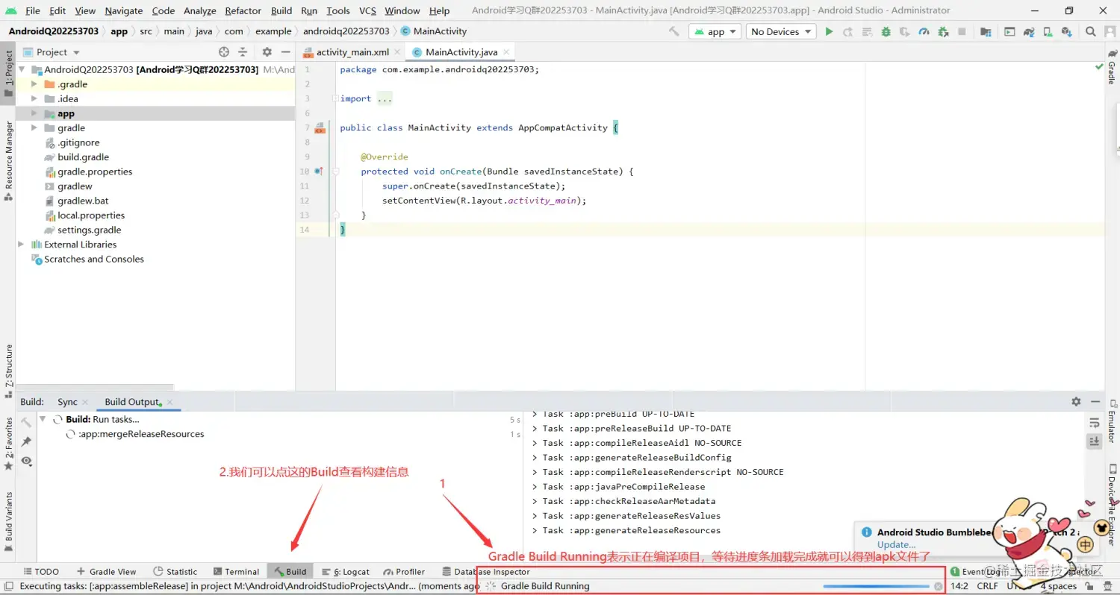Screen dimensions: 1120x595
Task: Click Attach Debugger to Android Process icon
Action: pos(944,31)
